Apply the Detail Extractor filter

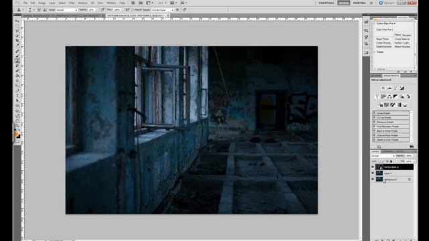(384, 47)
